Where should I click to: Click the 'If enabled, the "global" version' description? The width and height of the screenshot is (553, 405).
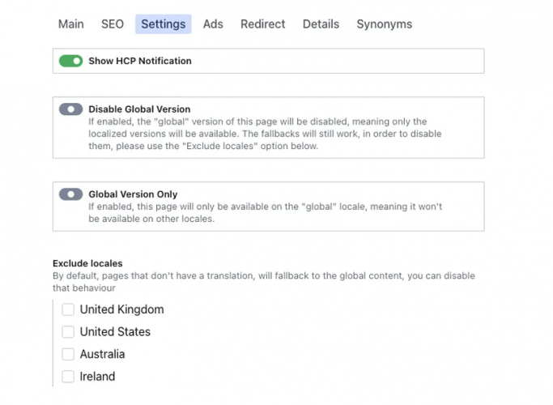pos(265,134)
